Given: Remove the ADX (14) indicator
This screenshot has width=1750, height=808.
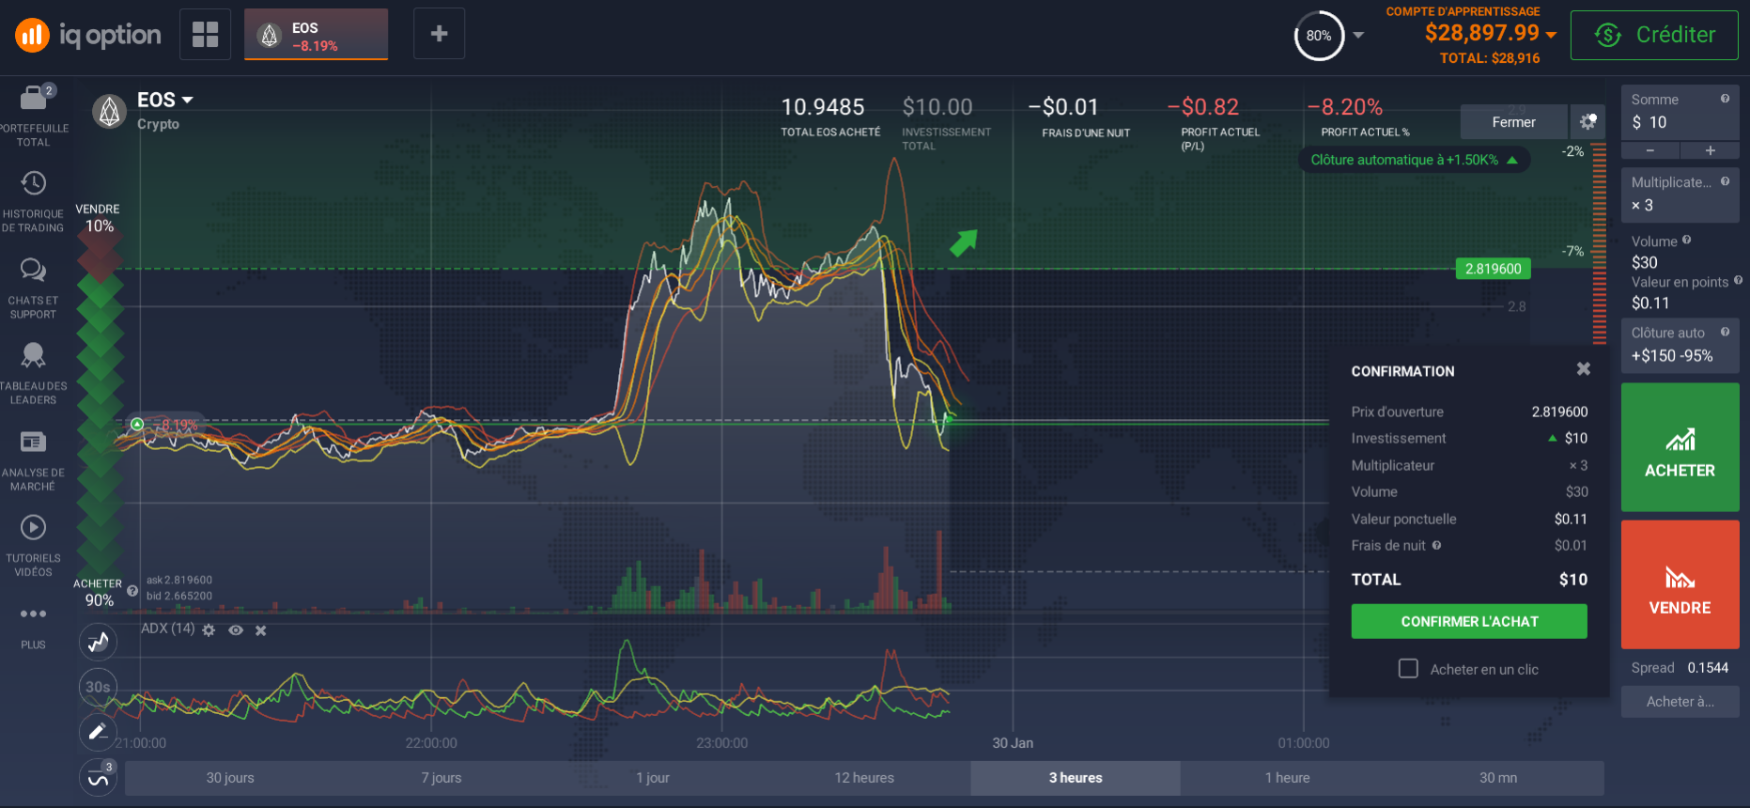Looking at the screenshot, I should 261,630.
